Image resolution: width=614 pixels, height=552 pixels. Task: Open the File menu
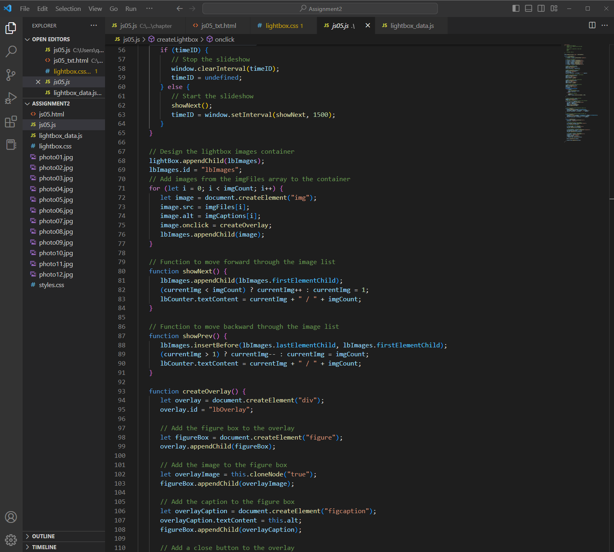(x=25, y=8)
